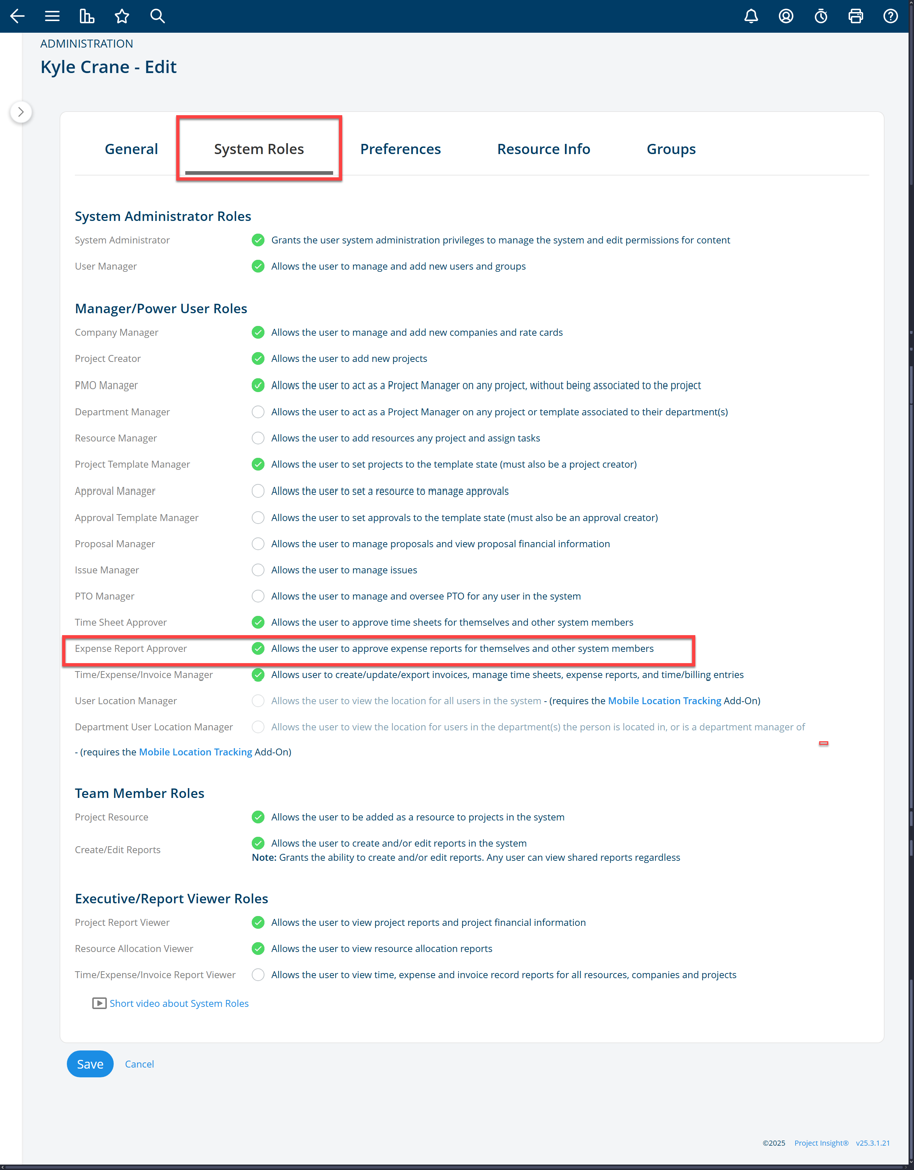
Task: Switch to the General tab
Action: [x=131, y=149]
